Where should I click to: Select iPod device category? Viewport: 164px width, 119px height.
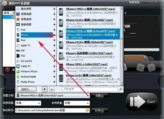coord(36,30)
